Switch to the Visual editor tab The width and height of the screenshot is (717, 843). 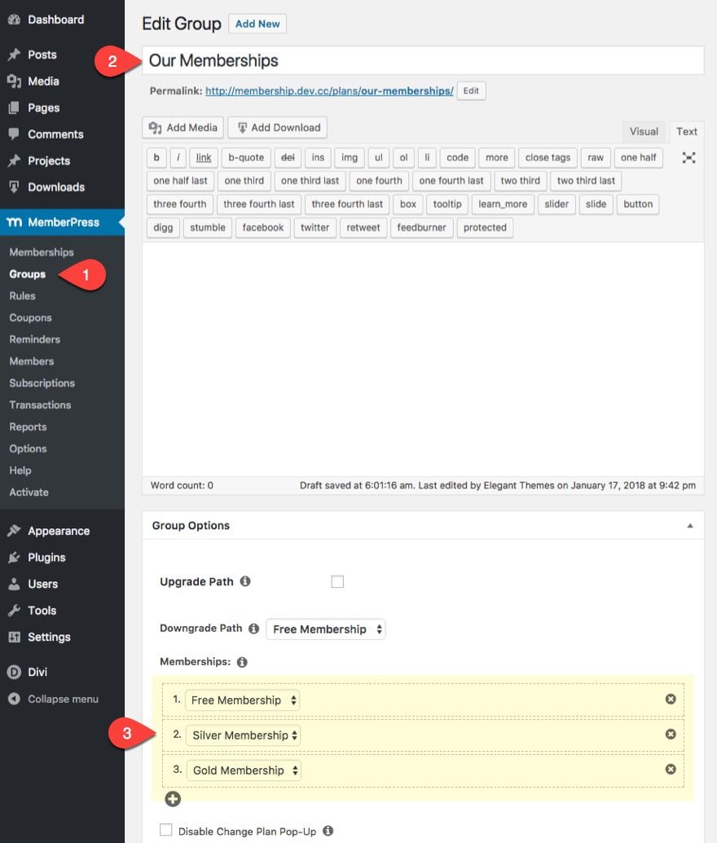pos(644,131)
